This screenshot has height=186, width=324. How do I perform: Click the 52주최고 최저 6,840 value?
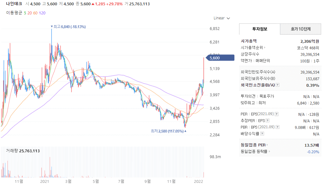(302, 103)
